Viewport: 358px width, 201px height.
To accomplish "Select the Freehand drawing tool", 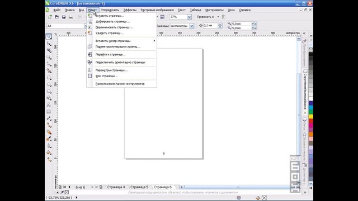I will [x=49, y=64].
